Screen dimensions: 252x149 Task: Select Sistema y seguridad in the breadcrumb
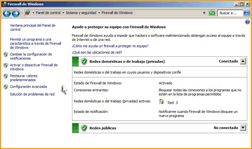point(81,13)
